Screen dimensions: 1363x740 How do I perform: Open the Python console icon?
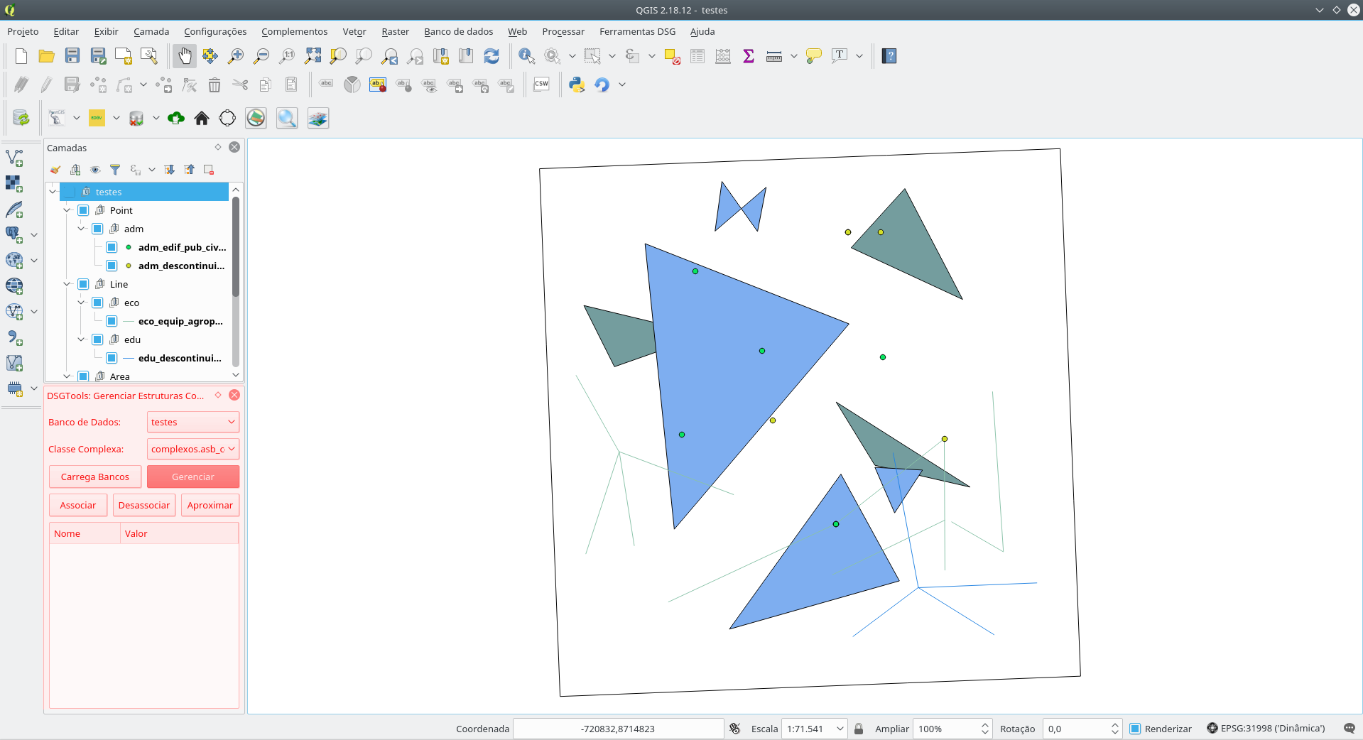577,85
